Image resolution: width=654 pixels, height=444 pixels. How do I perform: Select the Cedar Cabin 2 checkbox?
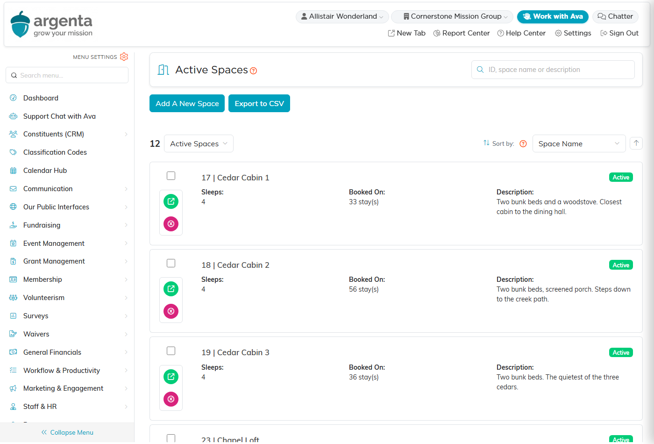171,263
